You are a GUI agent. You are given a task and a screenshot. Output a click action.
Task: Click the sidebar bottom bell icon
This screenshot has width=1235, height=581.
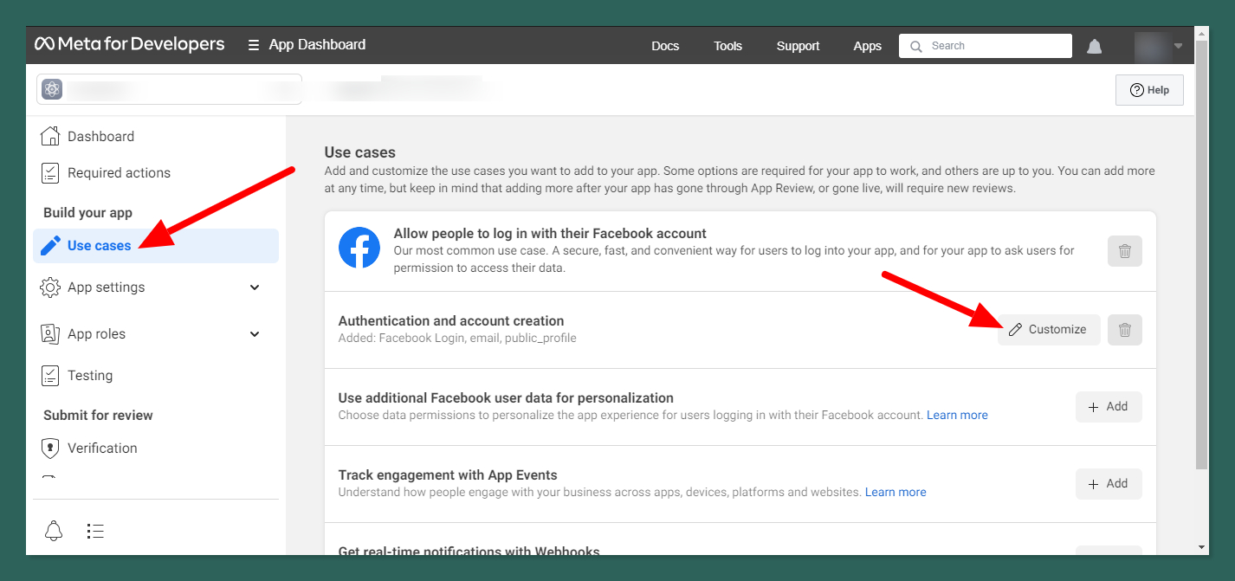click(x=54, y=531)
